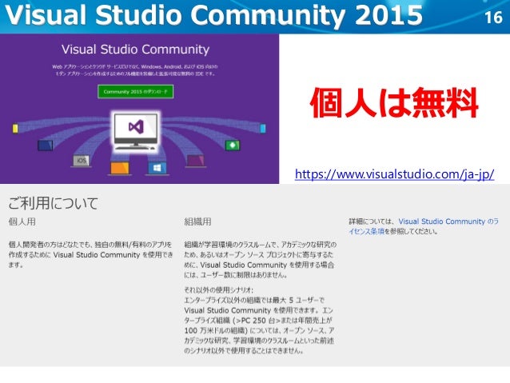Click the dark blue tablet icon
This screenshot has height=383, width=510.
[46, 146]
